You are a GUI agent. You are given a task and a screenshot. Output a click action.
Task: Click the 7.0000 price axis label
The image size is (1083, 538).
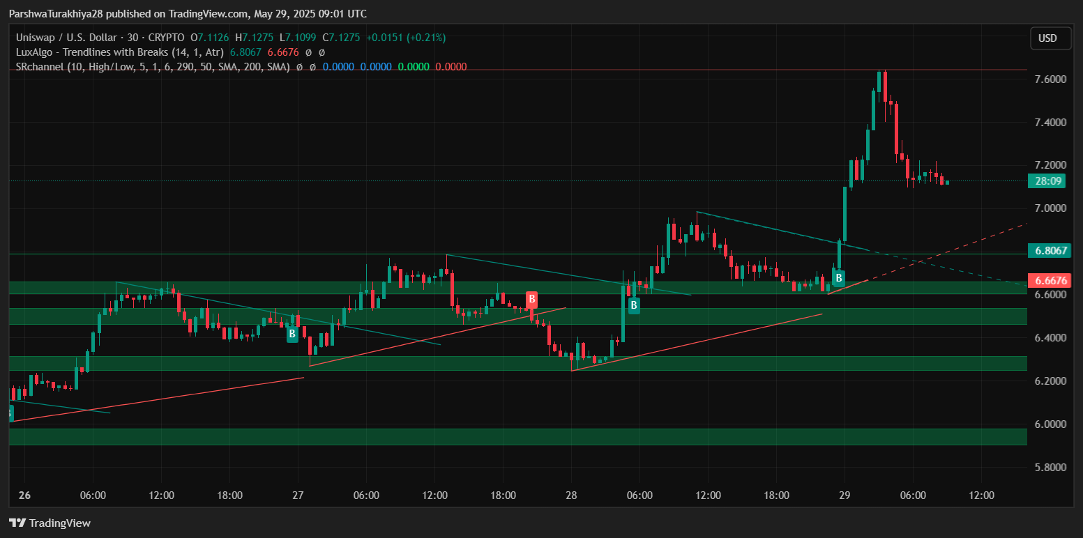[1052, 208]
